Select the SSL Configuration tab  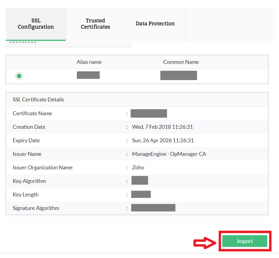[x=36, y=24]
